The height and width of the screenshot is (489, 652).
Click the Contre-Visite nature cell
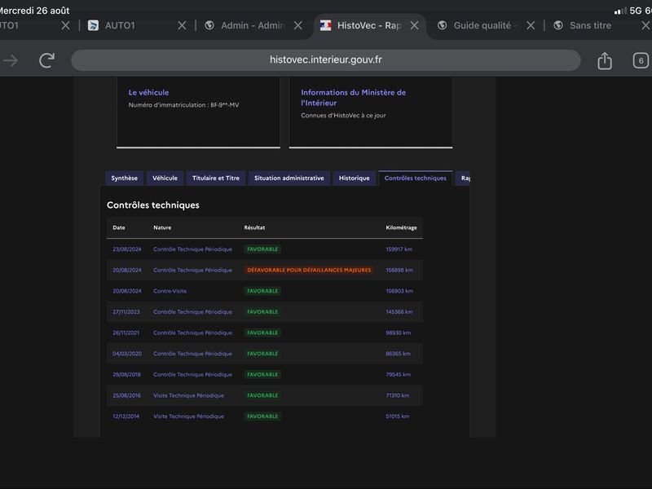click(x=170, y=291)
